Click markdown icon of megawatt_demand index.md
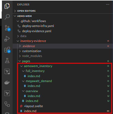The height and width of the screenshot is (114, 113). coord(25,86)
